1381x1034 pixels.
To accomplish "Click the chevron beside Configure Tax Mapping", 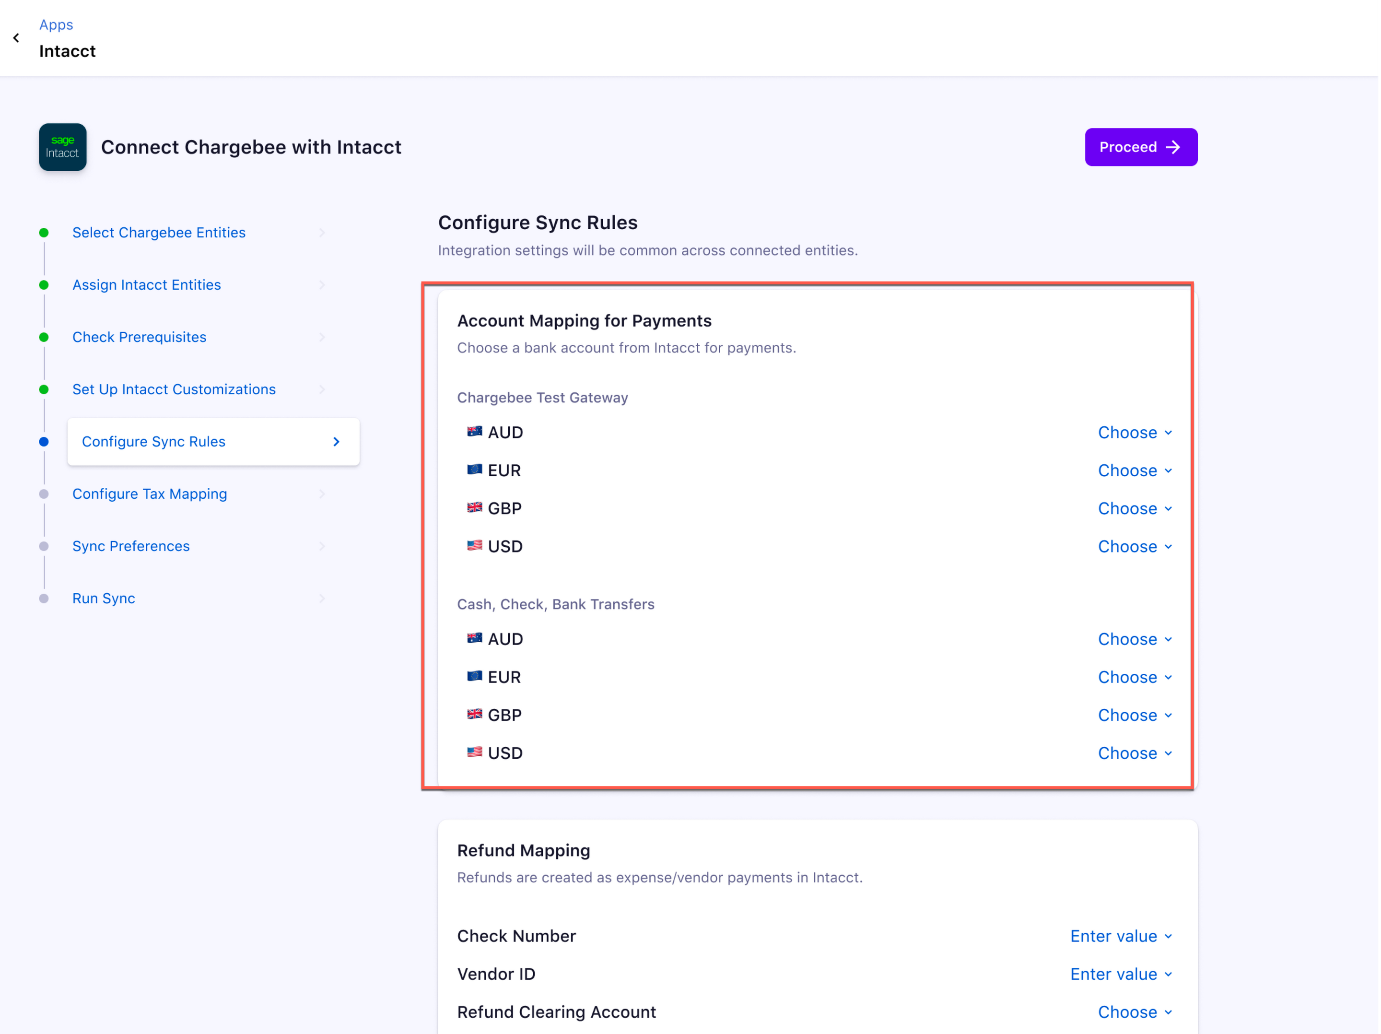I will click(x=322, y=494).
